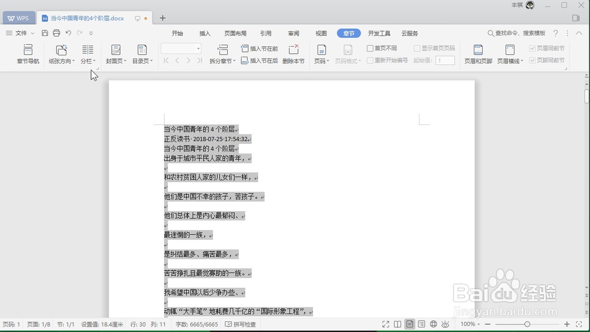Screen dimensions: 590x332
Task: Expand the quick access toolbar customize arrow
Action: 91,34
